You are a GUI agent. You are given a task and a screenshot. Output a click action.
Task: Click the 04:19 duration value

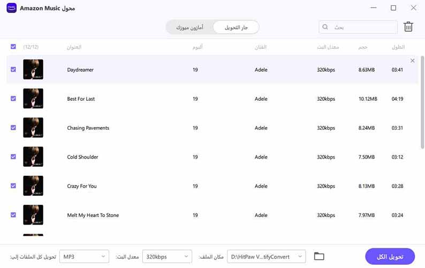tap(397, 99)
